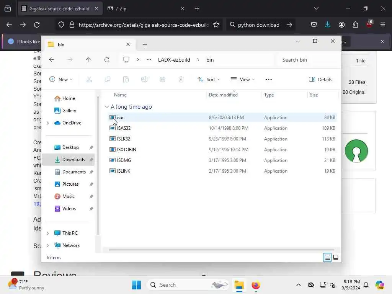
Task: Click the Paste clipboard icon in Explorer toolbar
Action: (x=126, y=80)
